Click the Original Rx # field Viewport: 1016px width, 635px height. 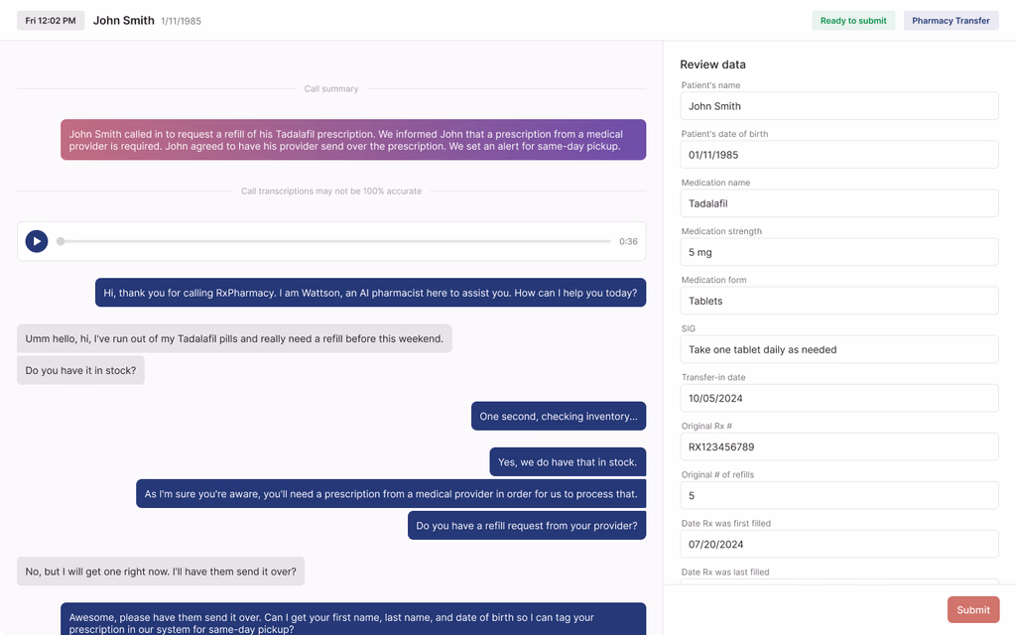coord(838,446)
